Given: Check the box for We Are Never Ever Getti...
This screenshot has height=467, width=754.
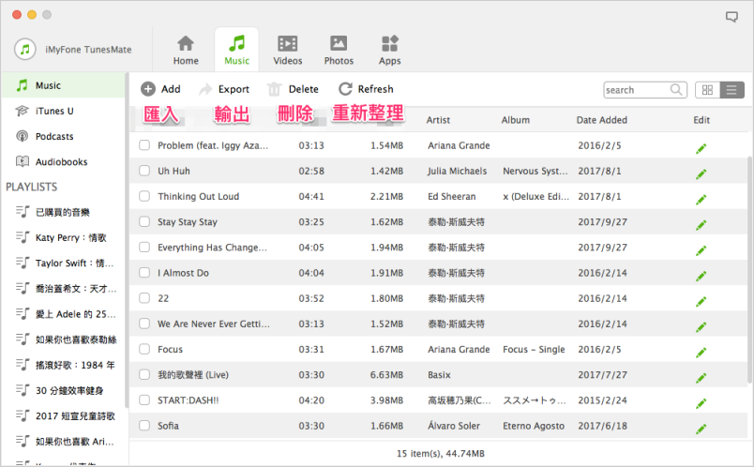Looking at the screenshot, I should (x=144, y=324).
